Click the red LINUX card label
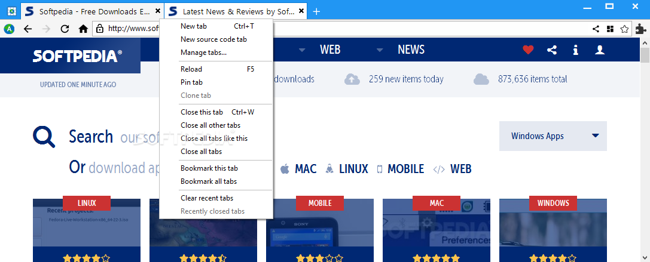This screenshot has height=262, width=650. click(87, 204)
